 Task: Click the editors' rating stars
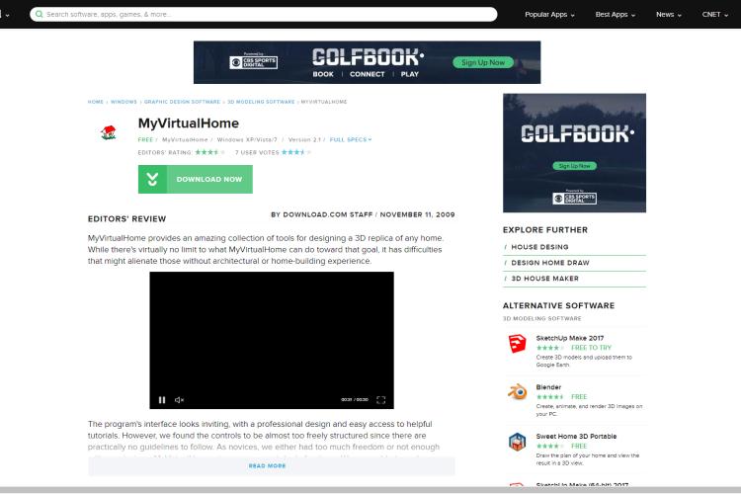point(209,152)
